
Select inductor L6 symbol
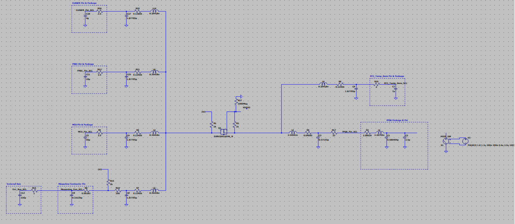(x=154, y=72)
